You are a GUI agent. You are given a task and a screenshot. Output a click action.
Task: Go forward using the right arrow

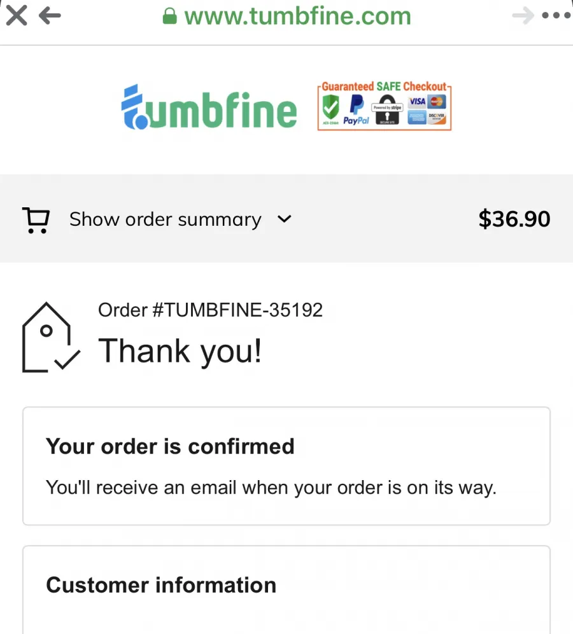523,16
